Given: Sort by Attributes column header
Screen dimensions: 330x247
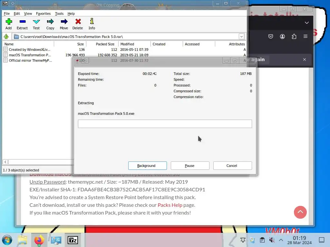Looking at the screenshot, I should pos(231,44).
